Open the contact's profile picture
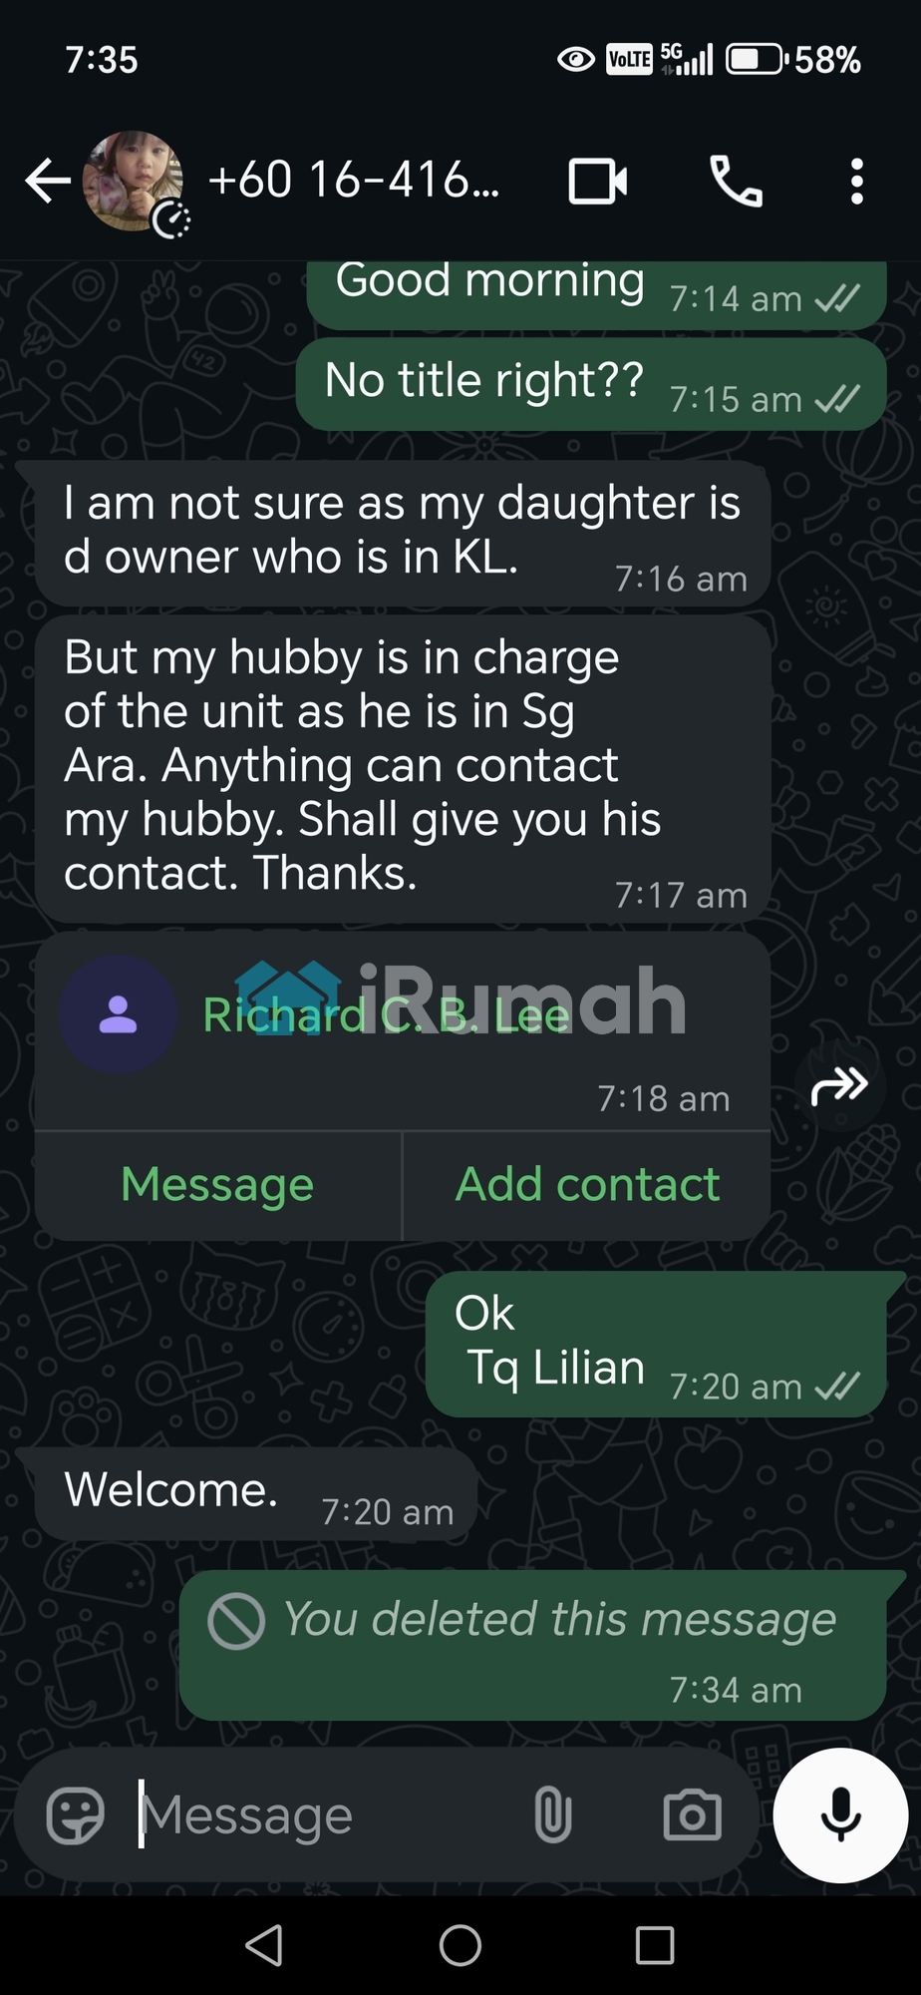 [x=133, y=182]
